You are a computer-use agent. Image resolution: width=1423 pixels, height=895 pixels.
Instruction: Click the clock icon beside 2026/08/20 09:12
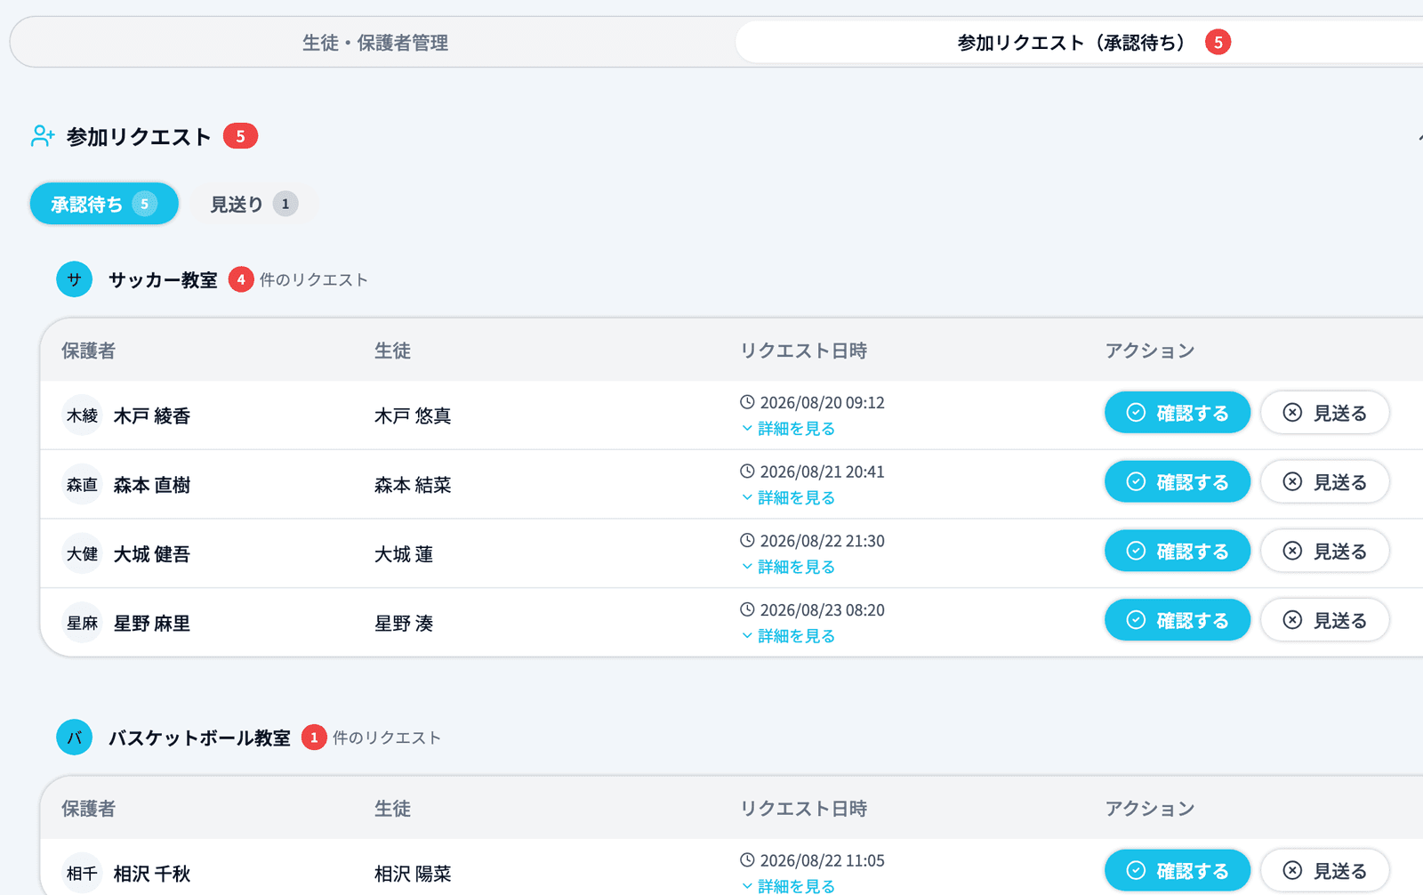[x=748, y=402]
